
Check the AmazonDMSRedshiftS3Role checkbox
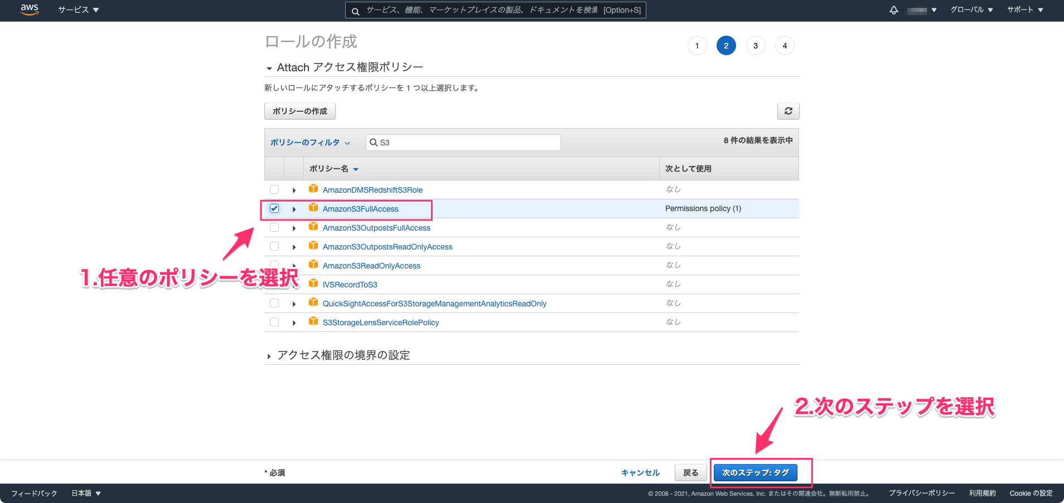274,189
